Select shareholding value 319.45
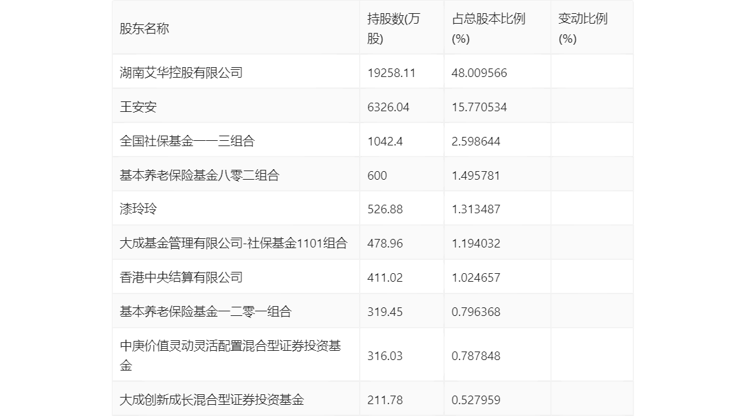746x416 pixels. point(385,312)
